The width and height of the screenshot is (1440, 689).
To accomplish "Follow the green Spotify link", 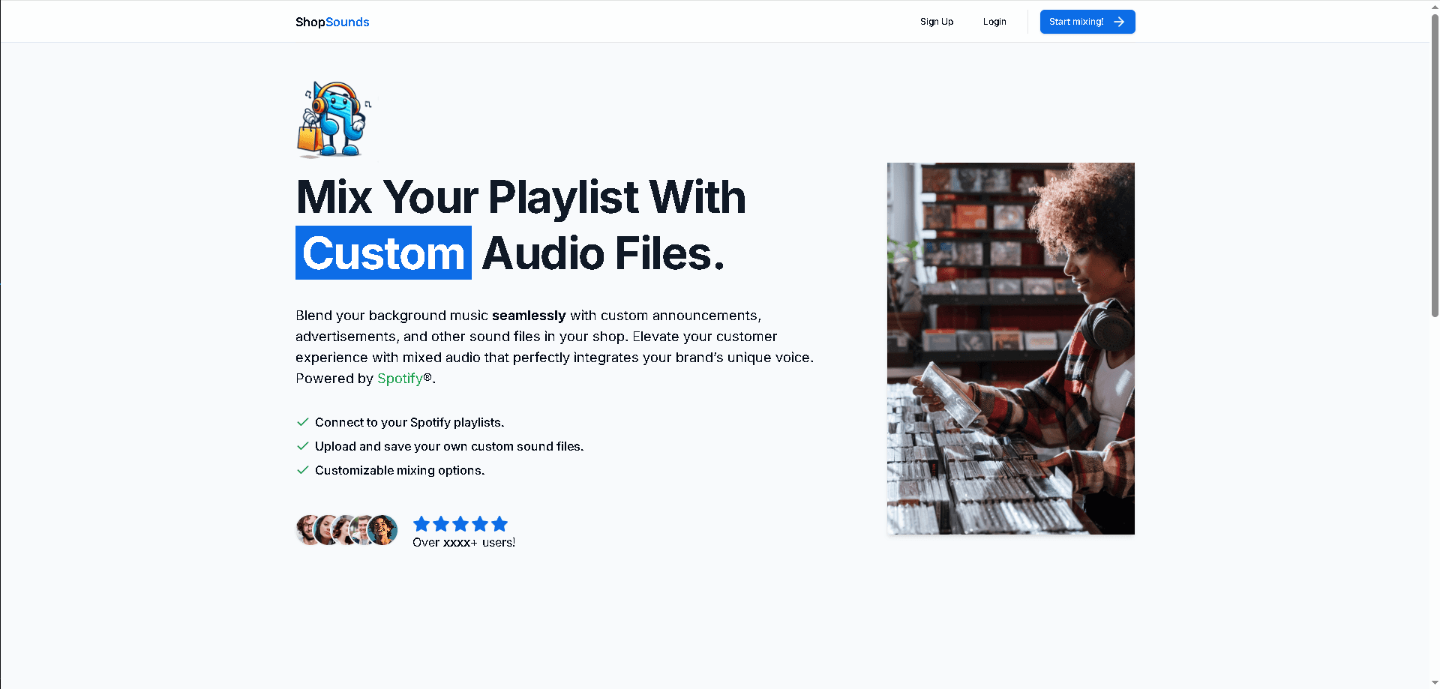I will (x=400, y=379).
